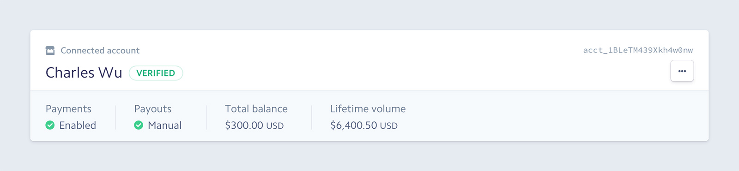The width and height of the screenshot is (739, 171).
Task: Click the connected account storefront icon
Action: click(x=50, y=51)
